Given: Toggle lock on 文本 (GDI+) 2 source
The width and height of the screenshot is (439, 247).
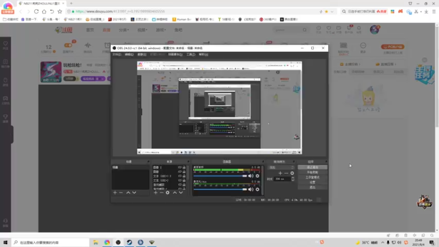Looking at the screenshot, I should pos(184,176).
